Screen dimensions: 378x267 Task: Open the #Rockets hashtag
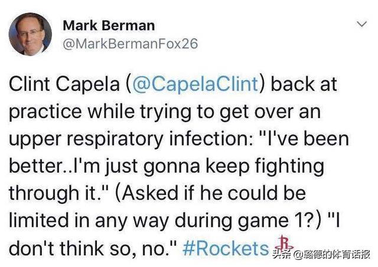tap(226, 248)
